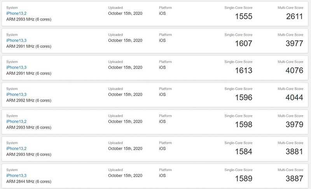Viewport: 311px width, 189px height.
Task: Click the single-core score 1607
Action: pyautogui.click(x=244, y=44)
